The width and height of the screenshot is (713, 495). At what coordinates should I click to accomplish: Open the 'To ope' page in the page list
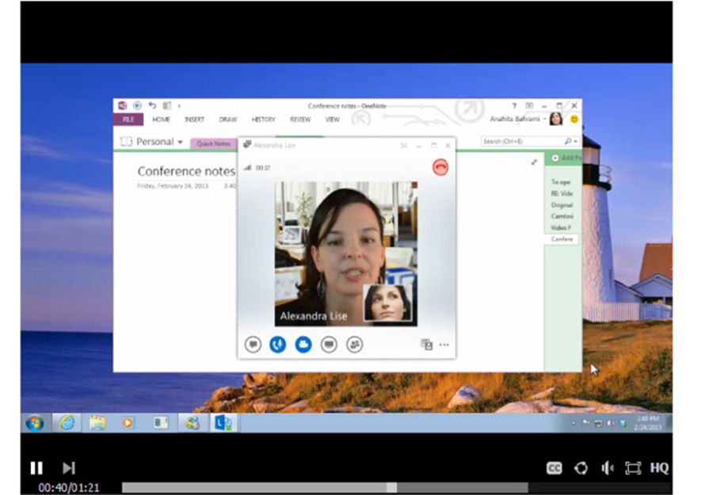pyautogui.click(x=561, y=182)
